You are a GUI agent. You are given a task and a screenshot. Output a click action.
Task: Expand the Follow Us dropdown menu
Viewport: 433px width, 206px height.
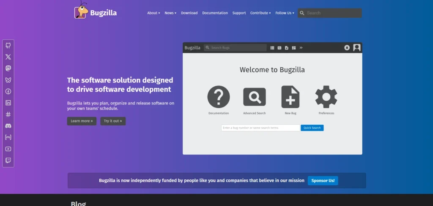(x=285, y=13)
